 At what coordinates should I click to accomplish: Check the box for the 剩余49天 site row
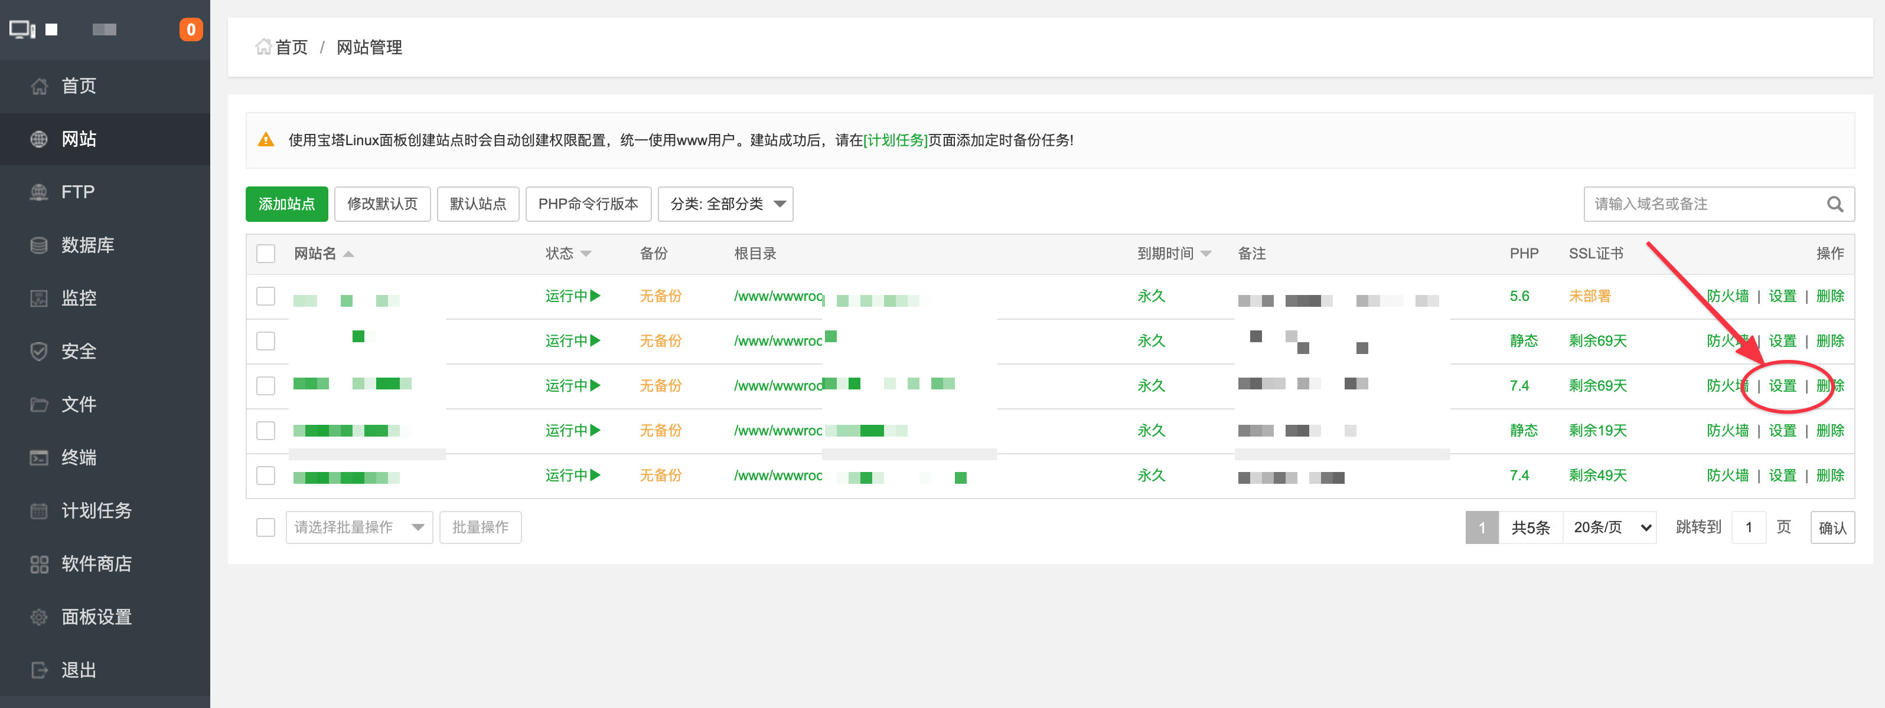tap(266, 476)
